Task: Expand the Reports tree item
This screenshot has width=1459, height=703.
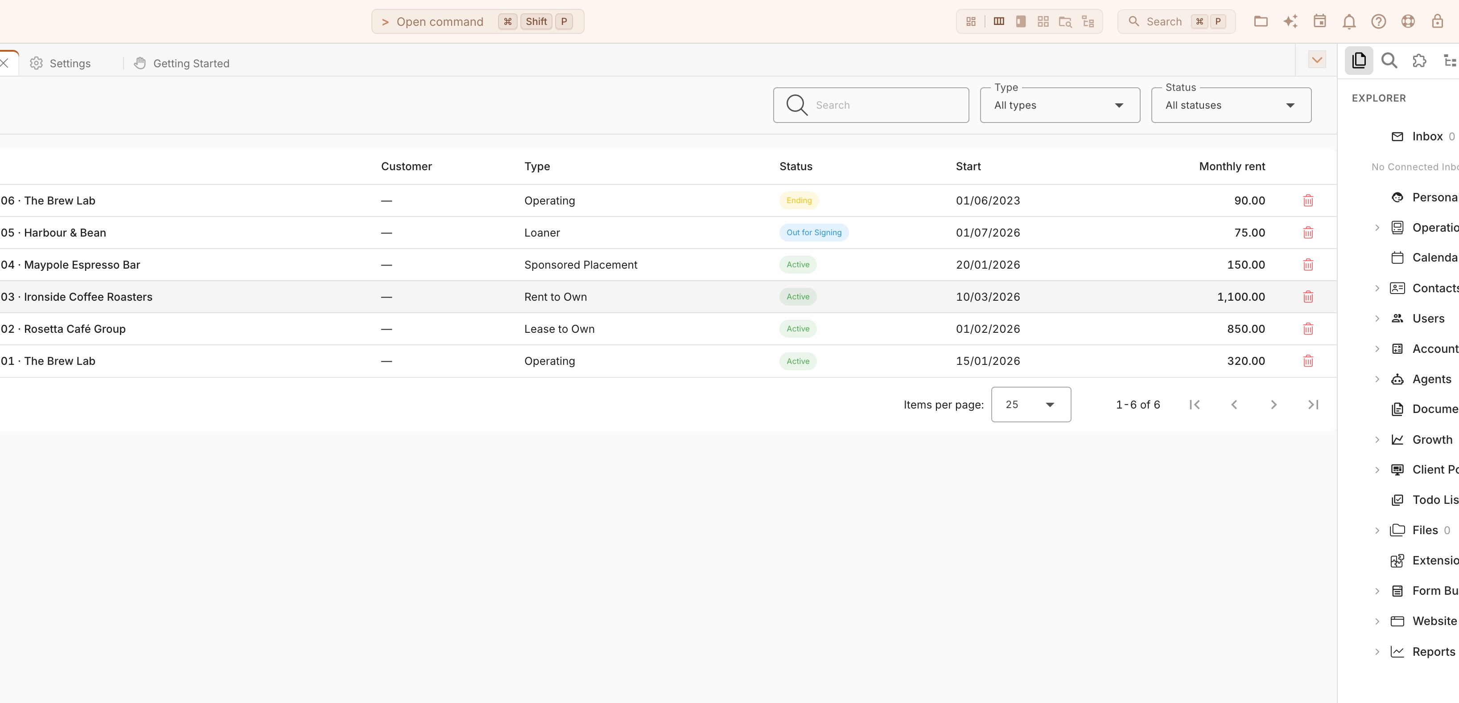Action: coord(1377,651)
